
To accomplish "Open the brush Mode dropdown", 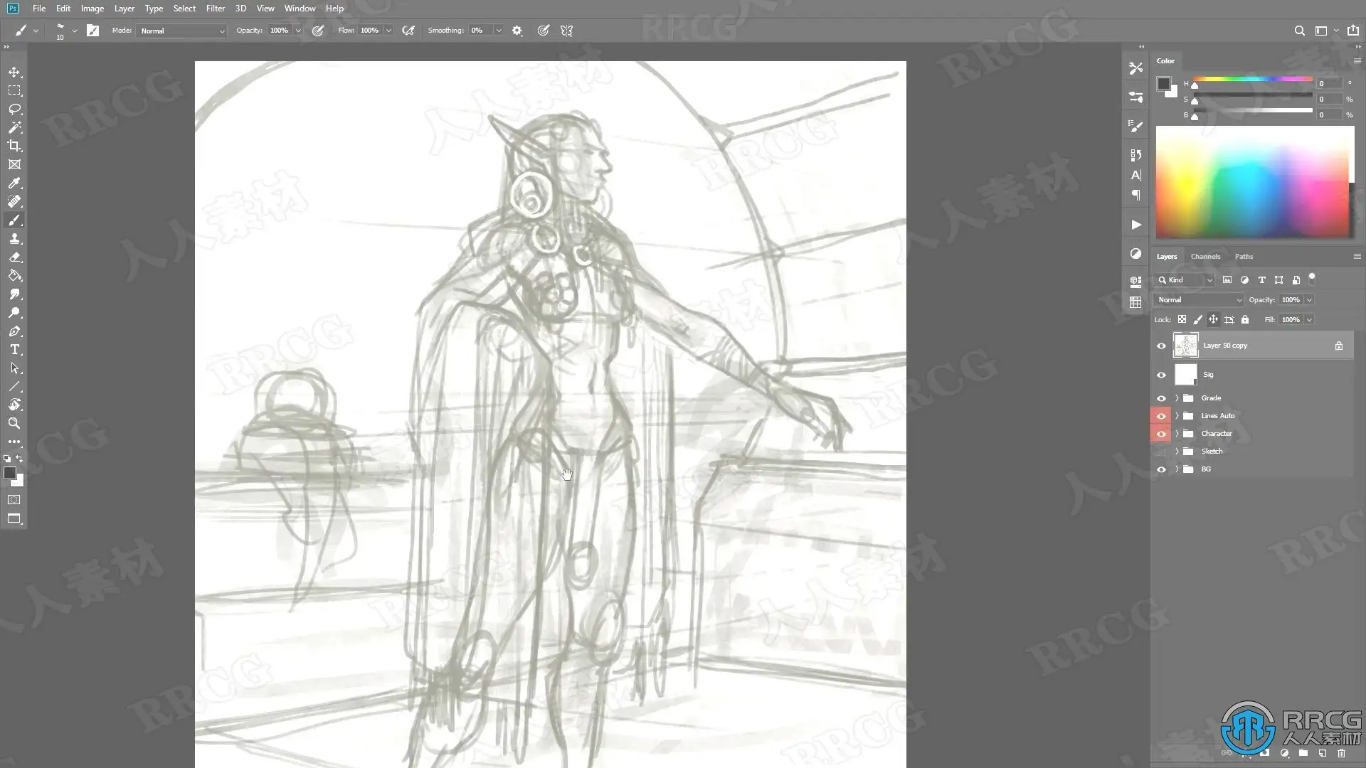I will (182, 31).
